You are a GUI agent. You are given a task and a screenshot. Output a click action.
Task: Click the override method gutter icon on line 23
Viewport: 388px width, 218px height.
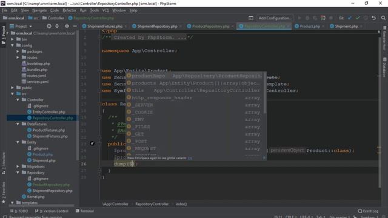point(92,143)
